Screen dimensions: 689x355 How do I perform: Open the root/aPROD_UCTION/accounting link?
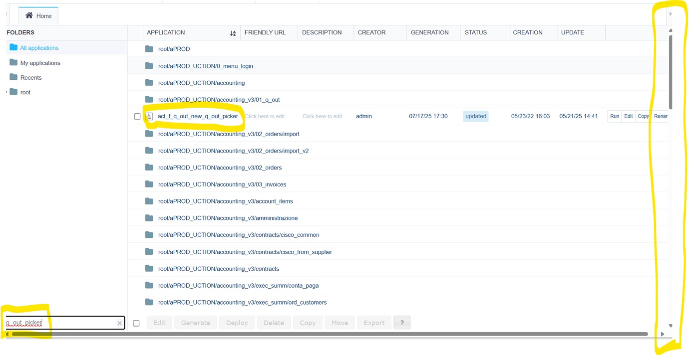202,82
